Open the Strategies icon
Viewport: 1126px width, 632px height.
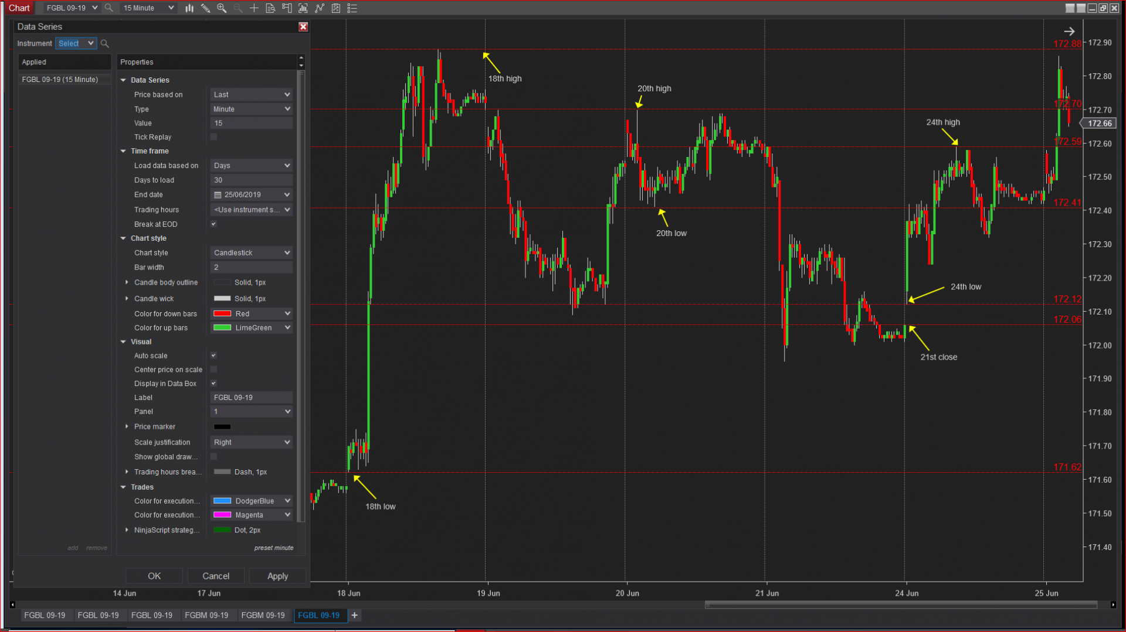320,8
